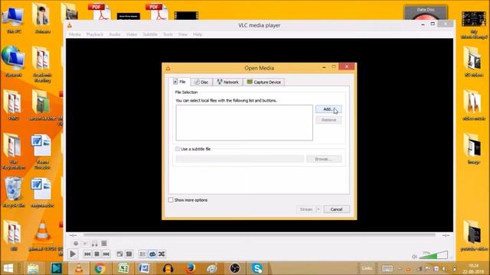Switch to the Network tab

[x=228, y=82]
